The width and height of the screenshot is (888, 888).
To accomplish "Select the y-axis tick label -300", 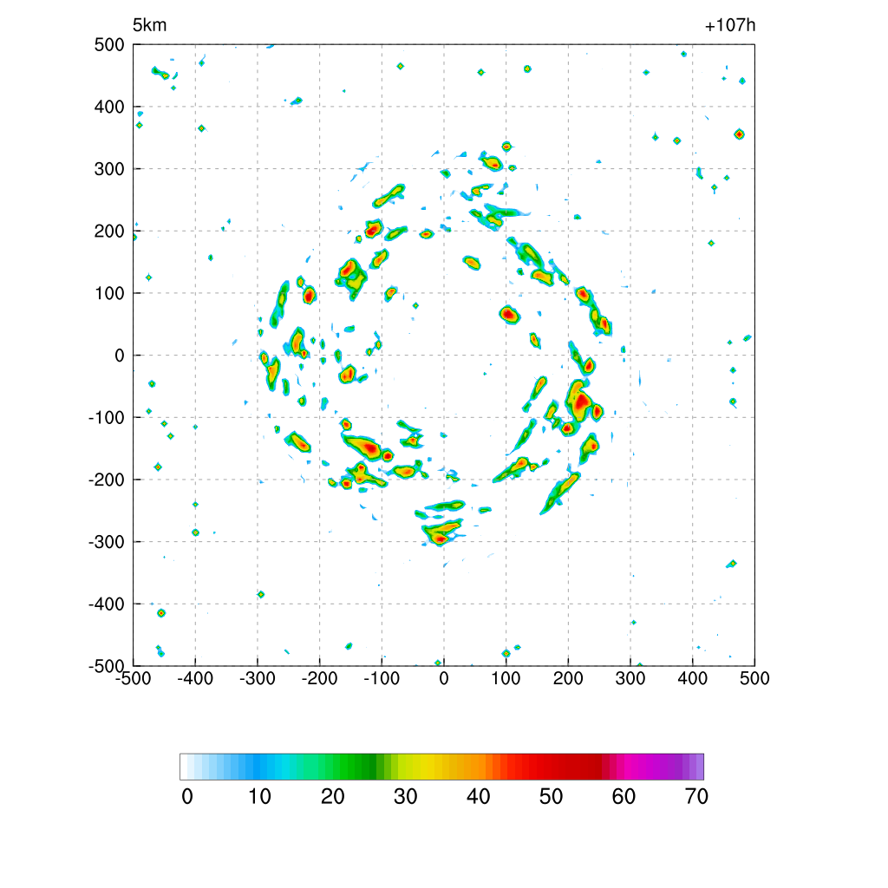I will pyautogui.click(x=107, y=542).
